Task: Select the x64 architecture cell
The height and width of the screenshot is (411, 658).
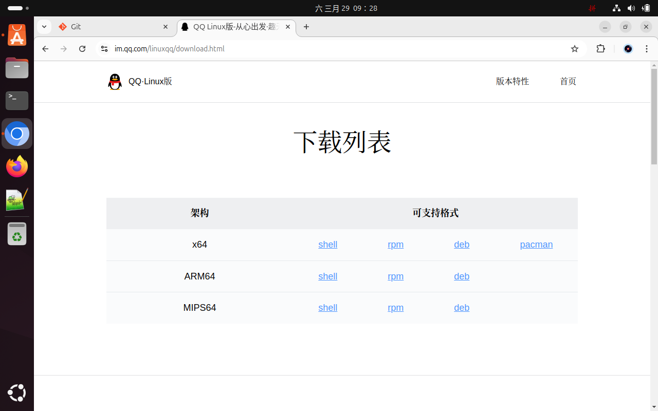Action: [199, 245]
